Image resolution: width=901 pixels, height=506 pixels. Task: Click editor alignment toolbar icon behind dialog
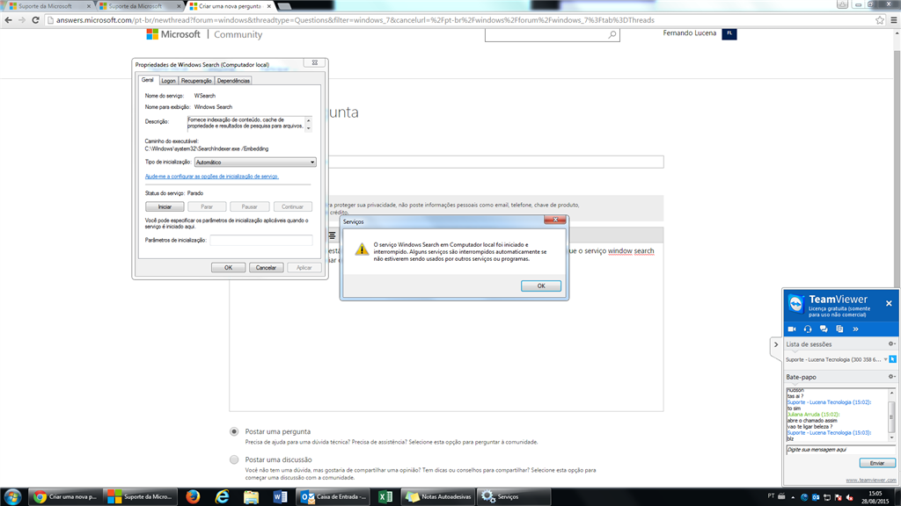pos(332,235)
